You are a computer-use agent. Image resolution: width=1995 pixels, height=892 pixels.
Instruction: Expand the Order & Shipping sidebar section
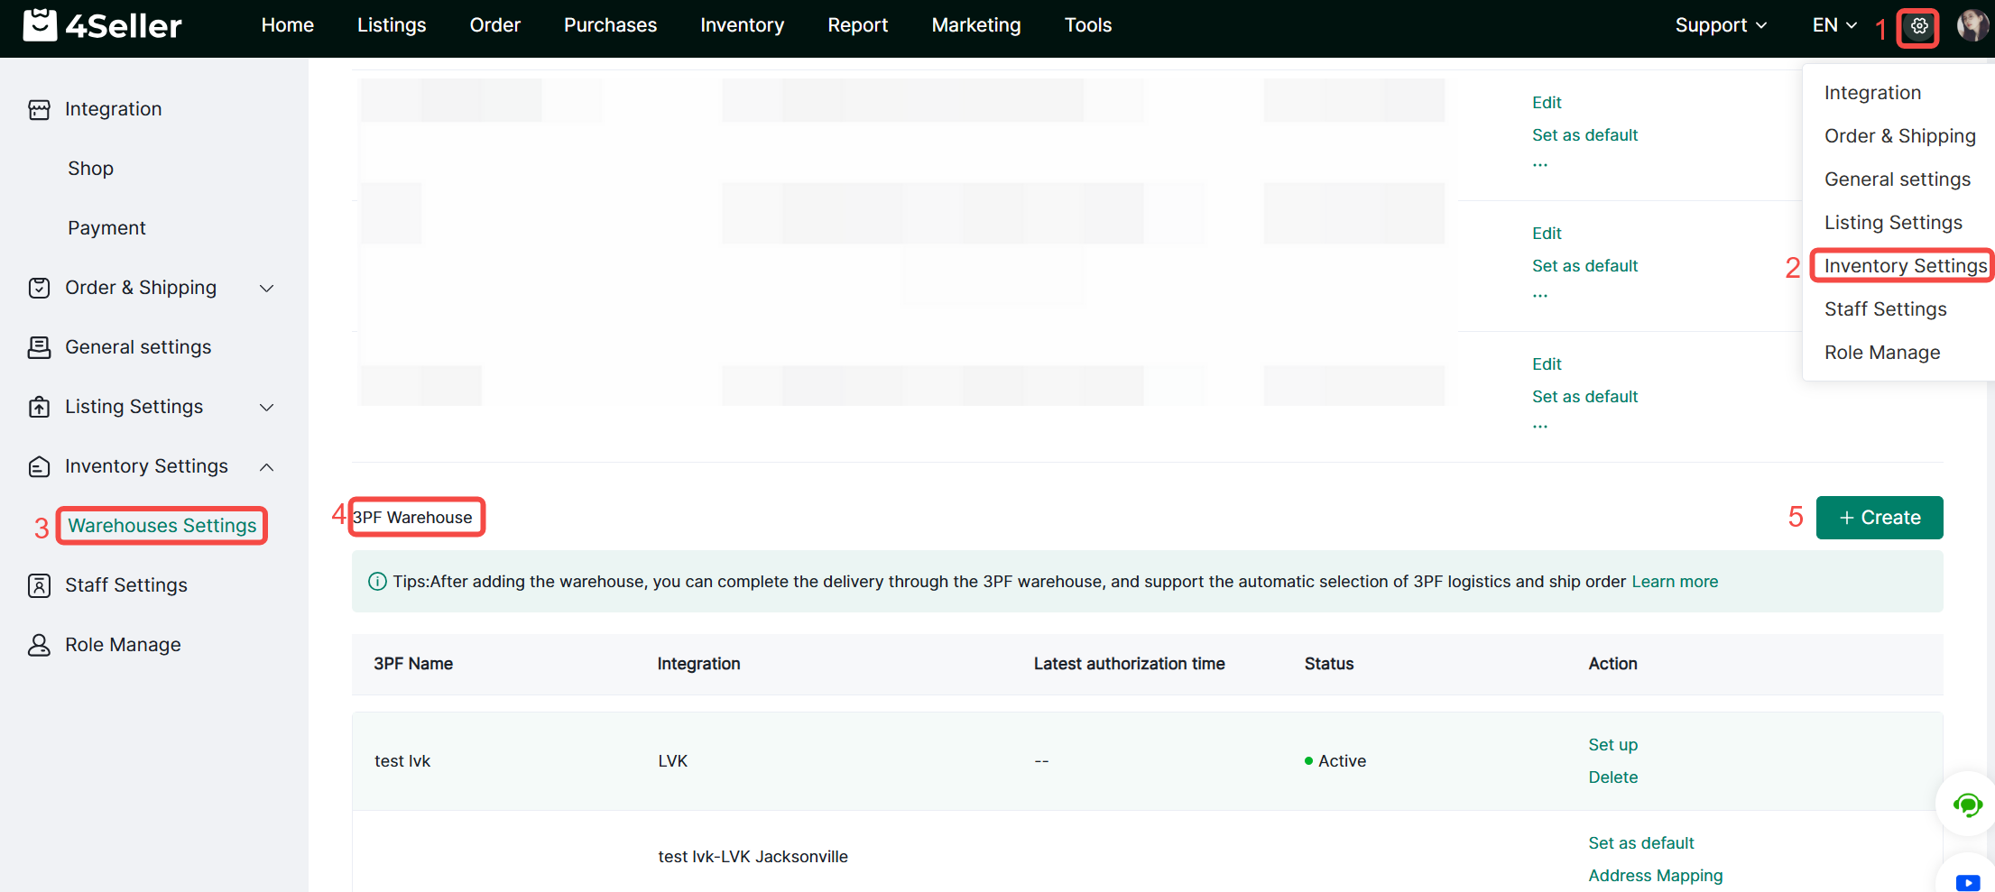(x=266, y=288)
